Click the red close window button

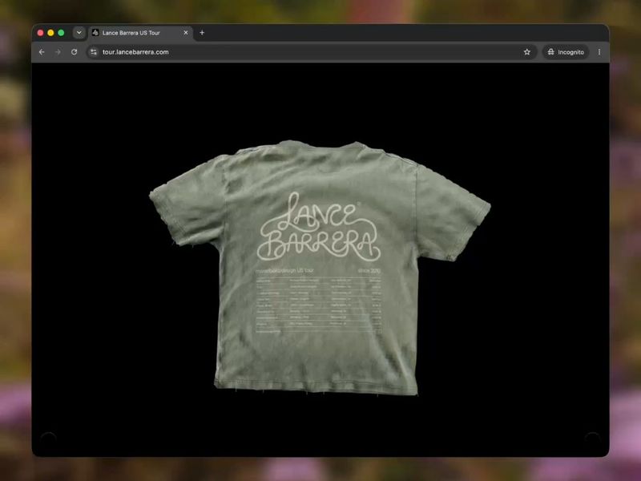pos(40,33)
